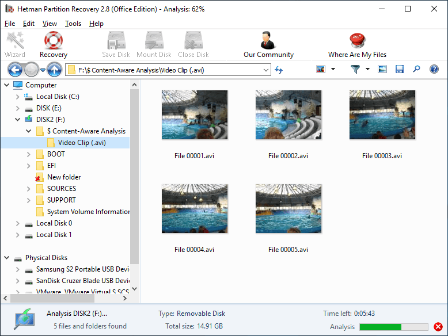Viewport: 448px width, 336px height.
Task: Go forward with the navigation arrow
Action: 31,70
